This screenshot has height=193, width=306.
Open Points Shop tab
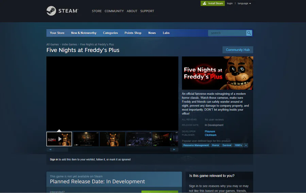point(133,33)
